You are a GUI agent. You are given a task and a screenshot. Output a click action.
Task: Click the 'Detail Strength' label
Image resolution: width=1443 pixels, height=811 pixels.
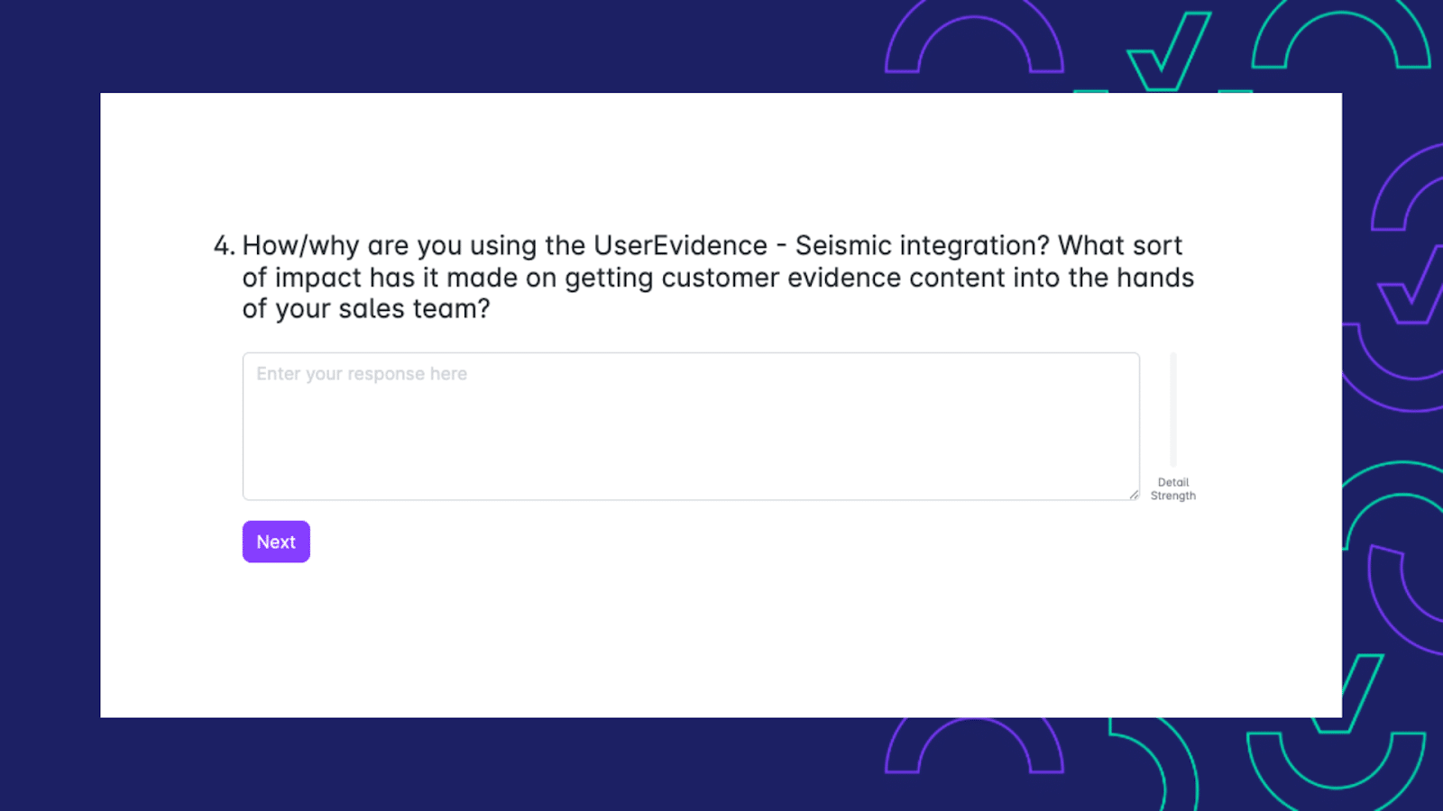[1173, 489]
